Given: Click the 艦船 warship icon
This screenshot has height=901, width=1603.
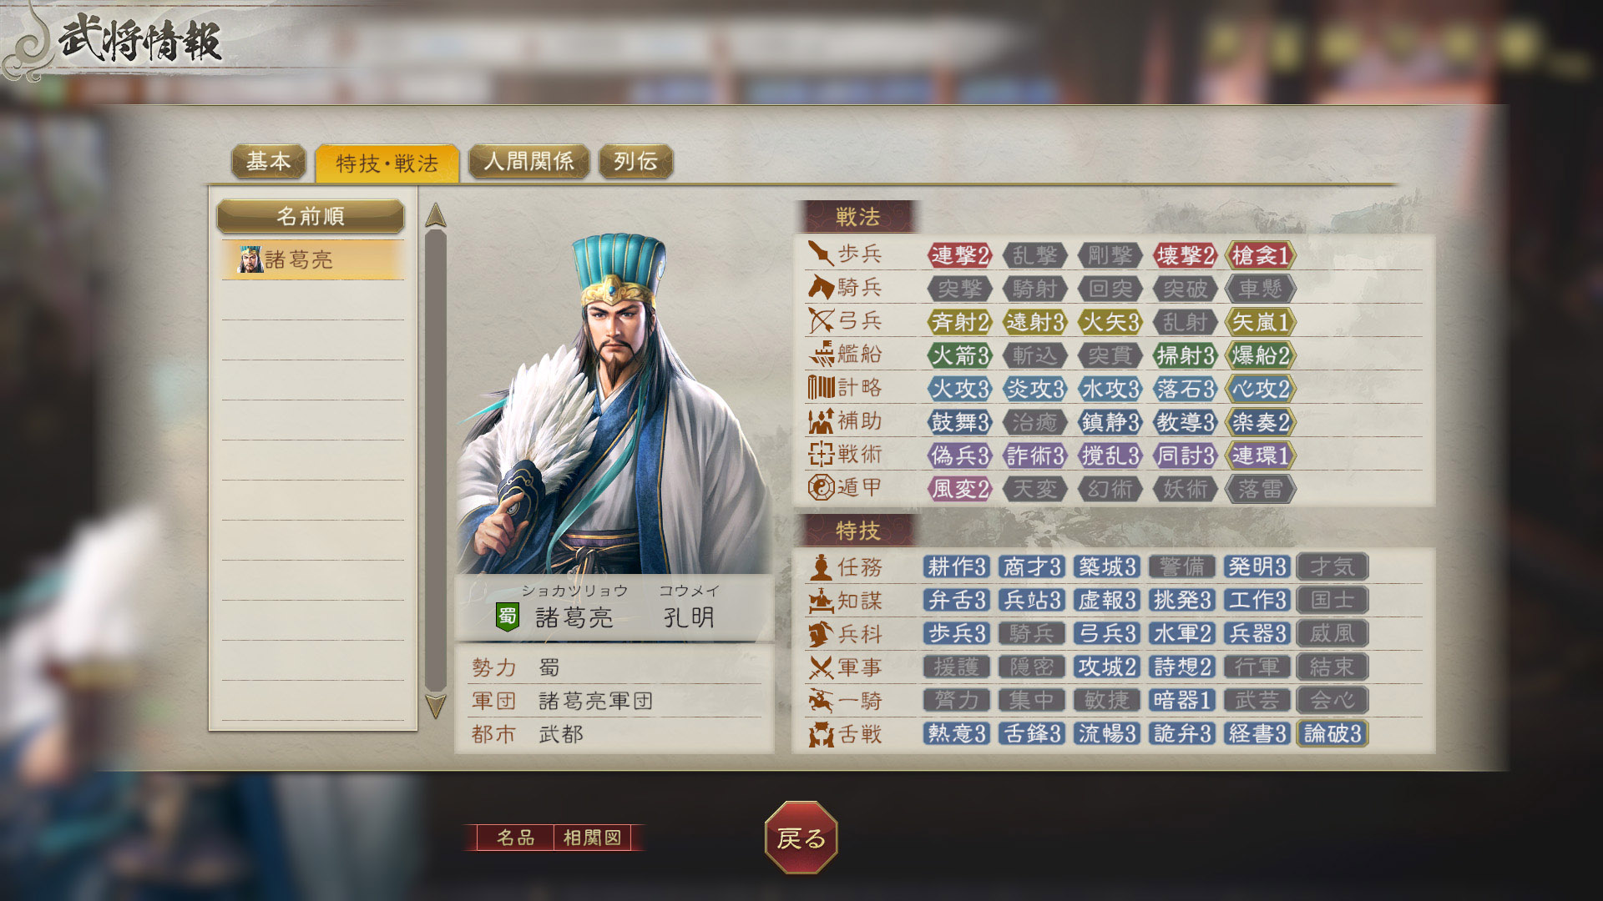Looking at the screenshot, I should [822, 354].
